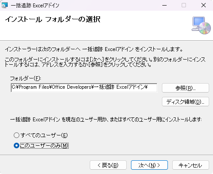This screenshot has width=213, height=174.
Task: Minimize the installer window
Action: (x=164, y=5)
